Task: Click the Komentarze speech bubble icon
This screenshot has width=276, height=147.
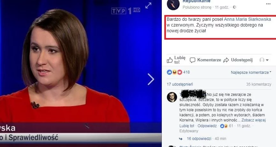Action: (192, 60)
